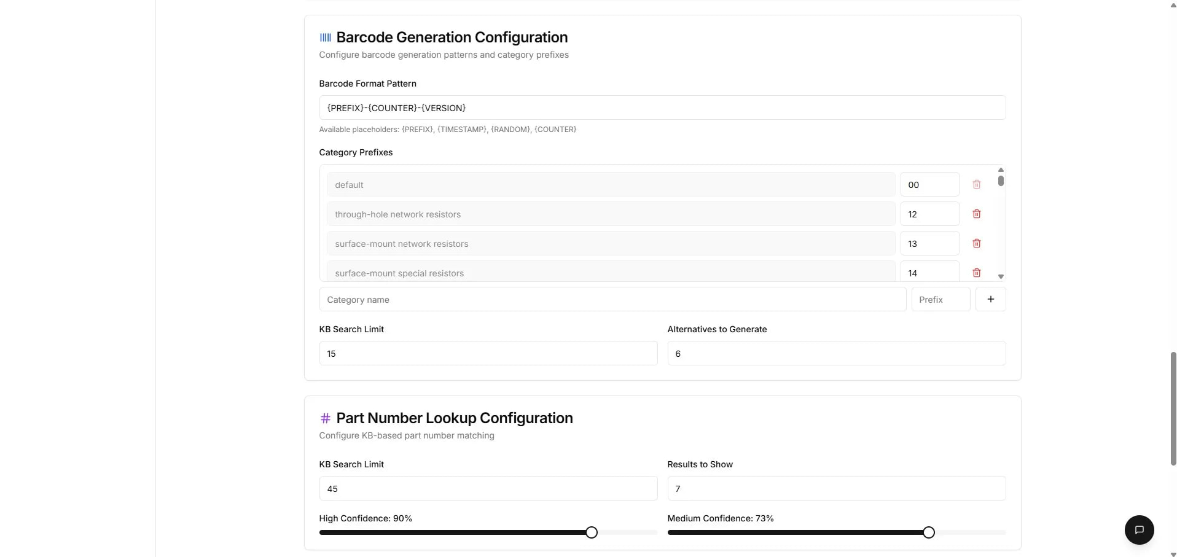Click Part Number KB Search Limit field with 45

488,488
